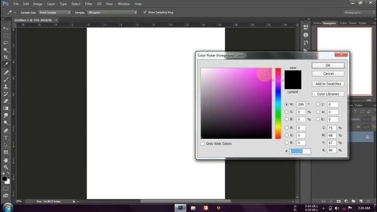Click Add to Swatches button

click(328, 84)
